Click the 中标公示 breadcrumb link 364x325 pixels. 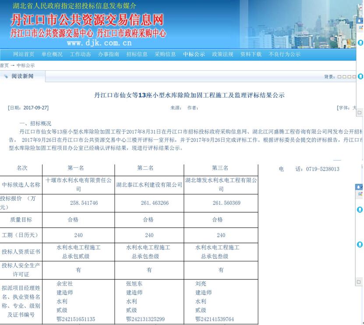click(x=25, y=65)
